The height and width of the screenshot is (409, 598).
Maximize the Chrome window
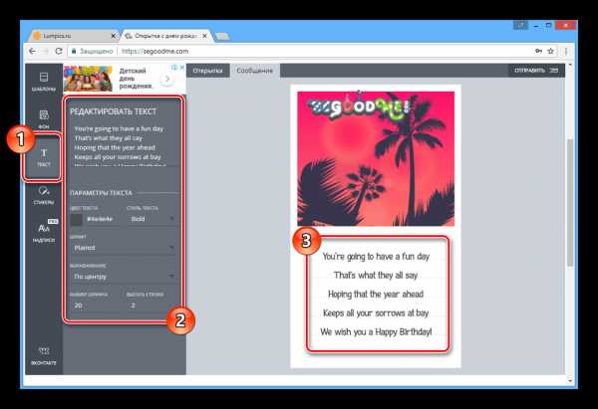548,26
